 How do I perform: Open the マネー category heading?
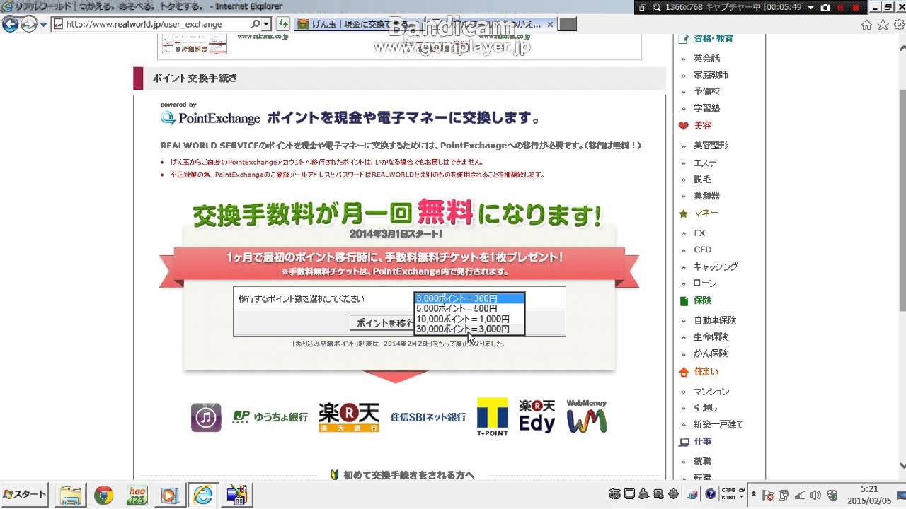point(706,213)
